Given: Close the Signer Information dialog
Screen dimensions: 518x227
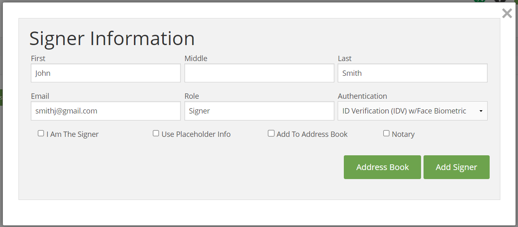Looking at the screenshot, I should 507,14.
